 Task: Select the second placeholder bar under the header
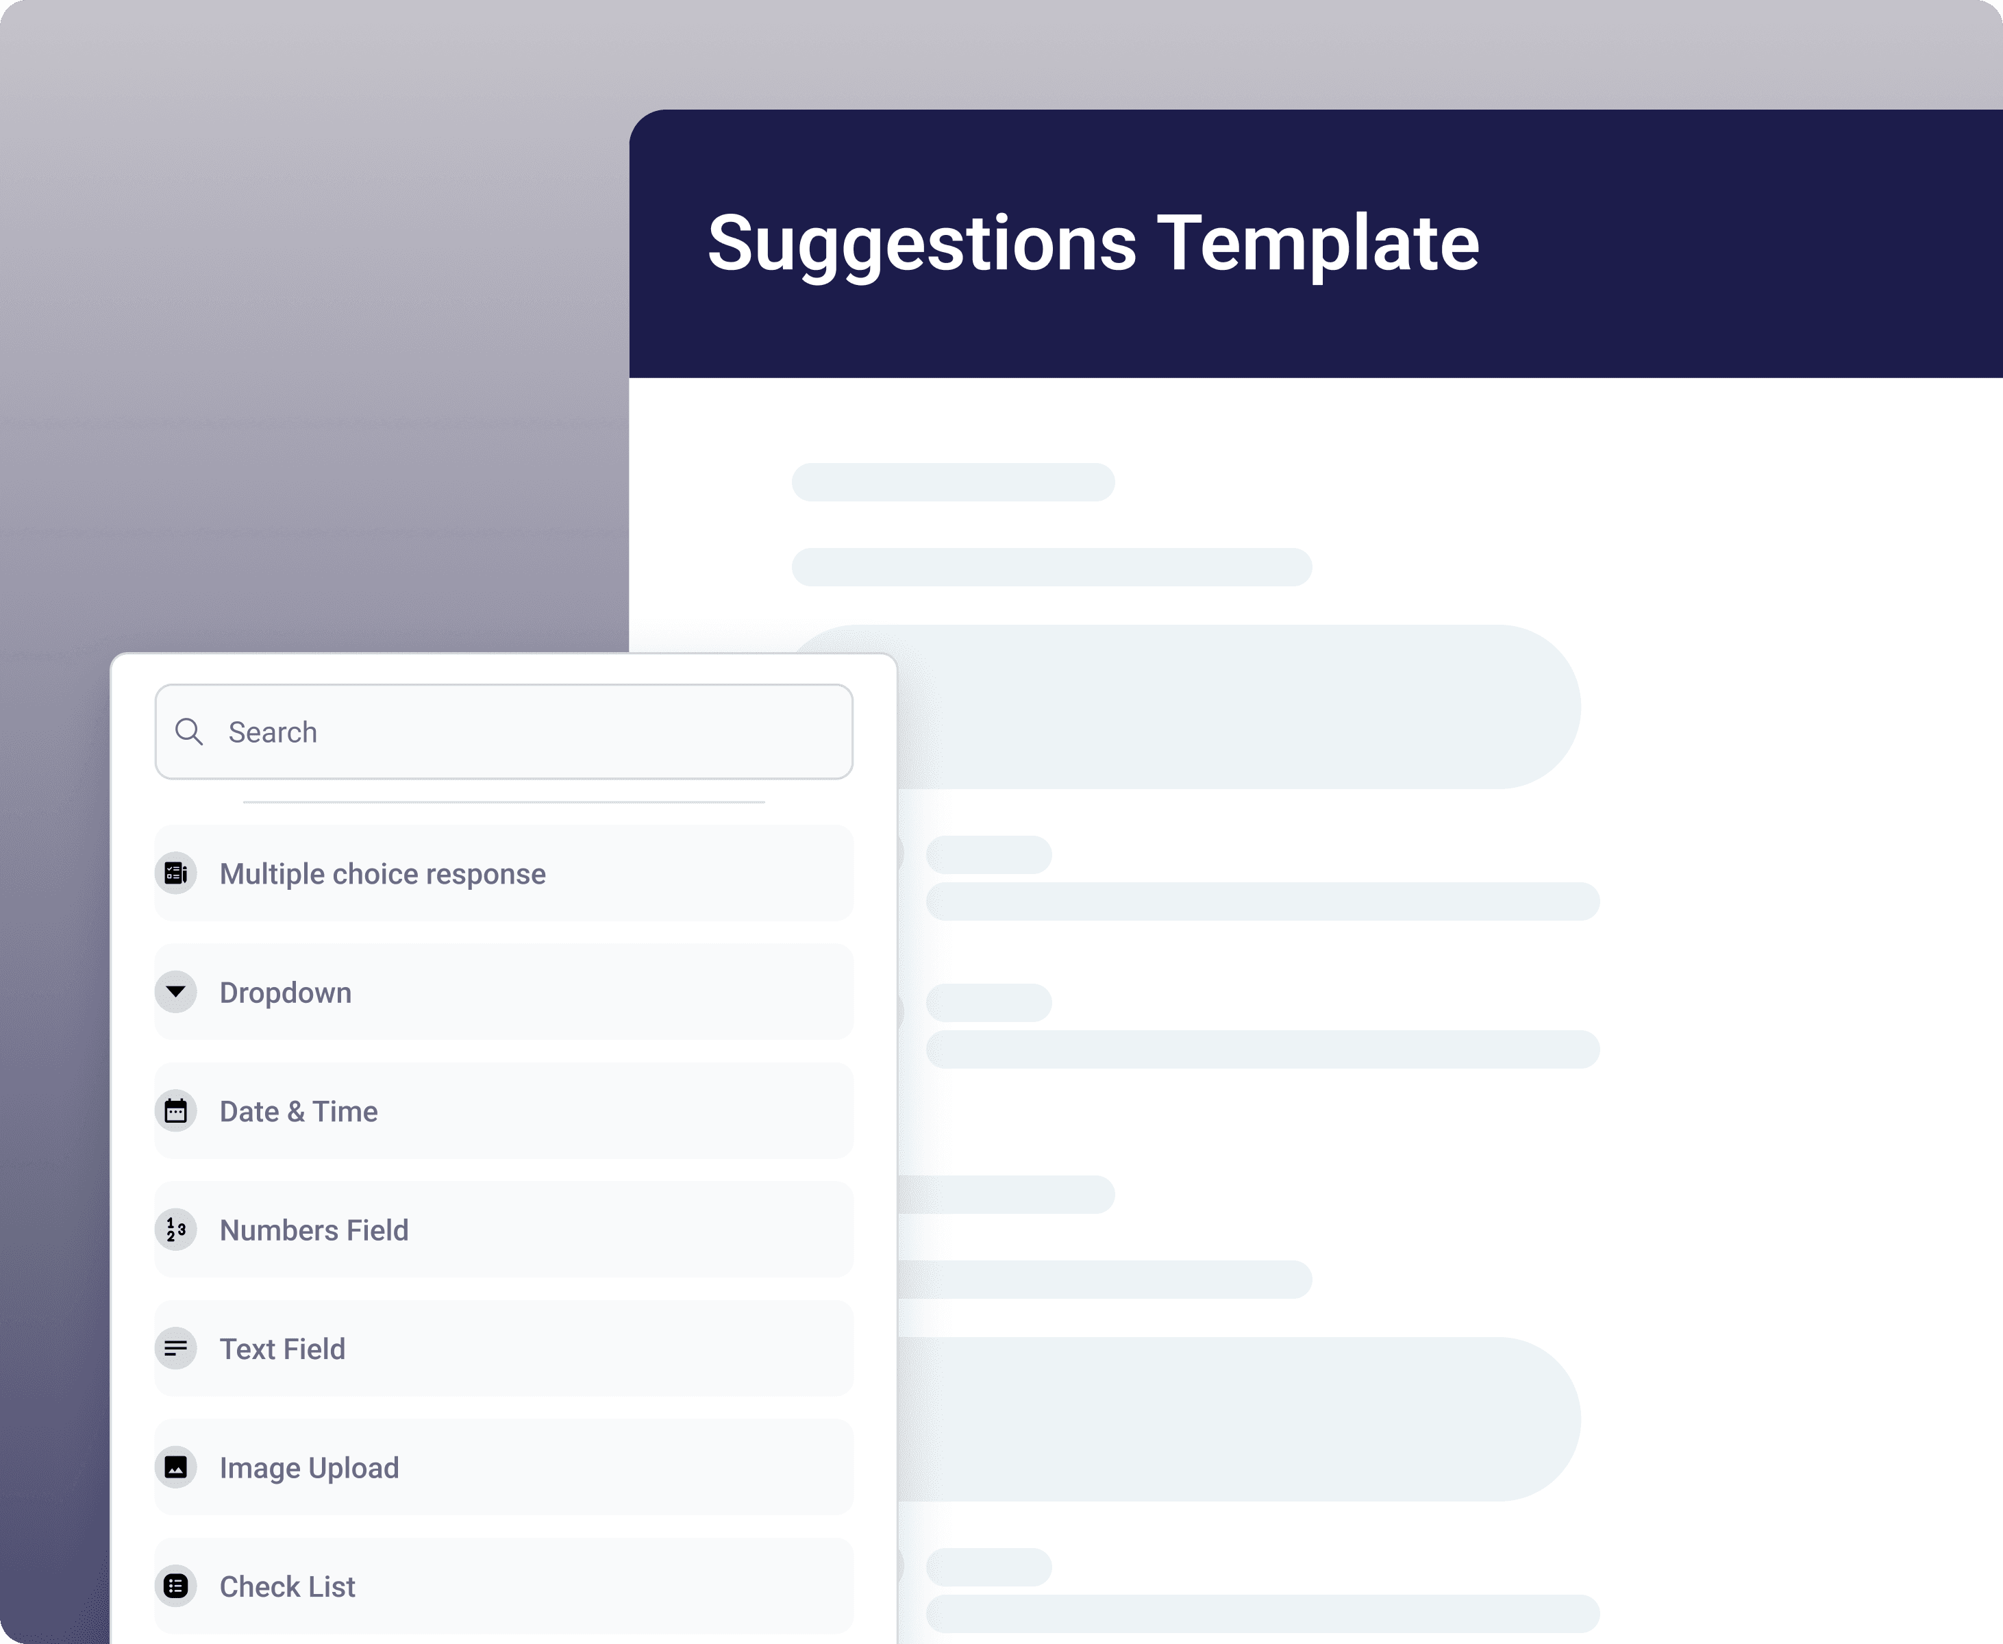[1052, 567]
